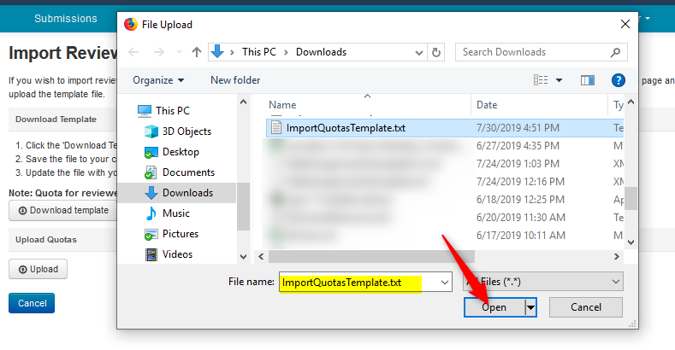This screenshot has height=350, width=675.
Task: Select the 3D Objects folder
Action: coord(187,131)
